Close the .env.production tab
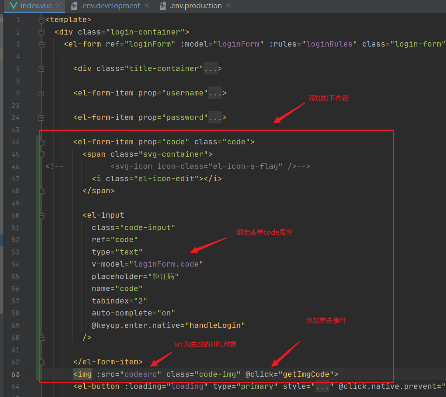The width and height of the screenshot is (446, 397). click(228, 6)
